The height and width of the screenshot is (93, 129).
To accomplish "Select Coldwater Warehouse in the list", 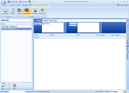I will coord(16,26).
